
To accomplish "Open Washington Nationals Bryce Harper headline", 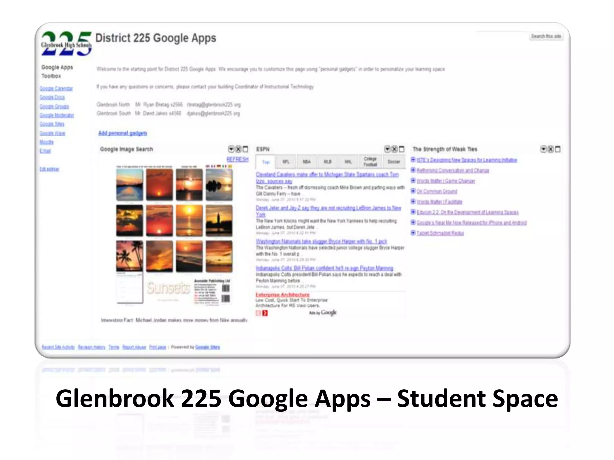I will (x=321, y=241).
